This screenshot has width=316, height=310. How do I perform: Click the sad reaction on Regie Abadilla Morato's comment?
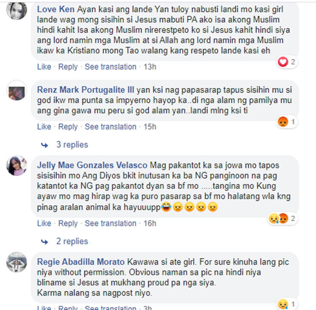point(283,304)
